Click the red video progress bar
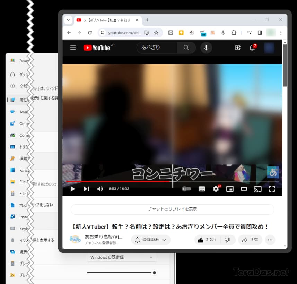The height and width of the screenshot is (284, 297). [118, 181]
